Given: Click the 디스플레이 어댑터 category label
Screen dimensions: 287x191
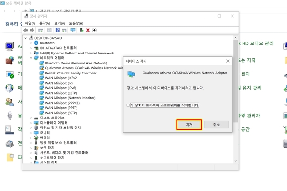Looking at the screenshot, I should click(54, 123).
